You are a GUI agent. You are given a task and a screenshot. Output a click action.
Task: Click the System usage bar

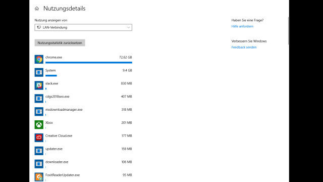pyautogui.click(x=51, y=75)
